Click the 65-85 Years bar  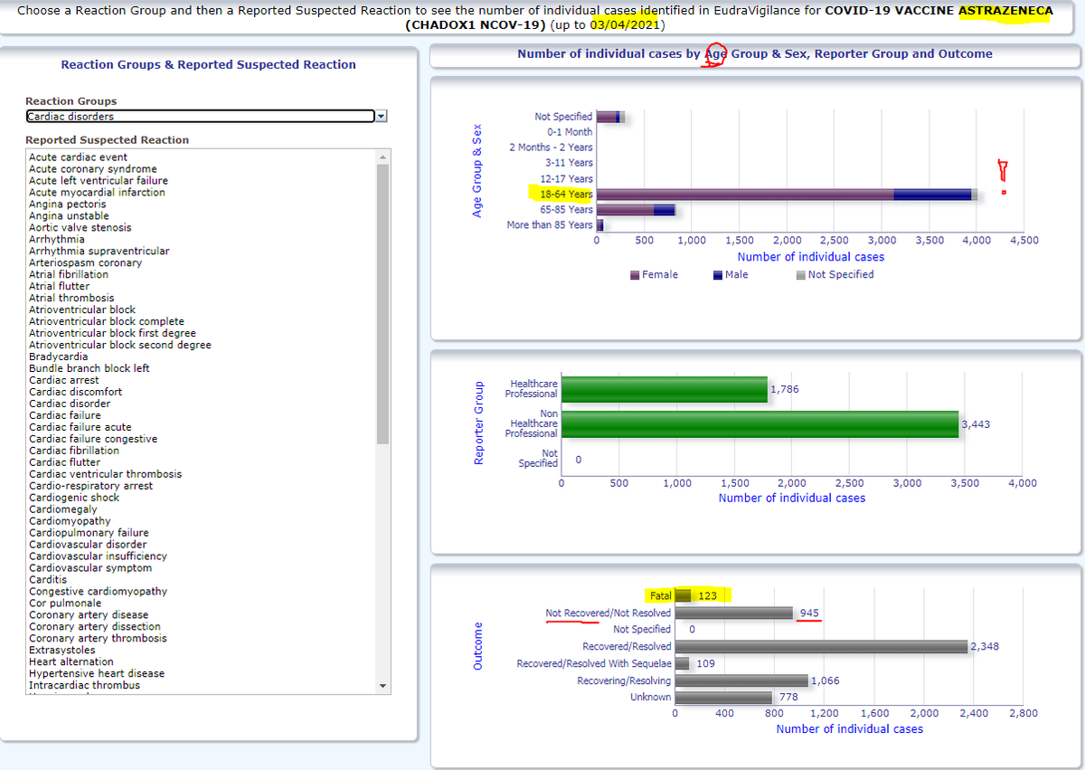point(636,210)
